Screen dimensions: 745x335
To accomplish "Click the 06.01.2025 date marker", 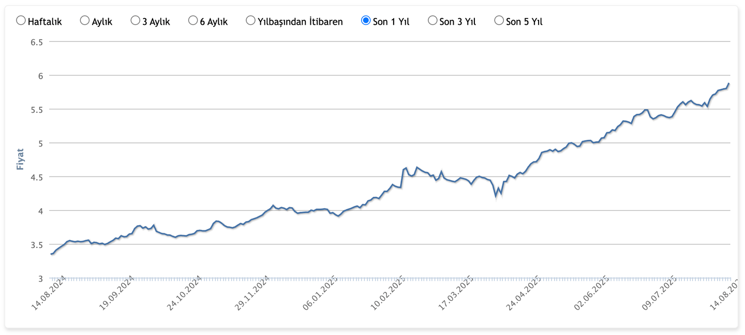I will (320, 294).
